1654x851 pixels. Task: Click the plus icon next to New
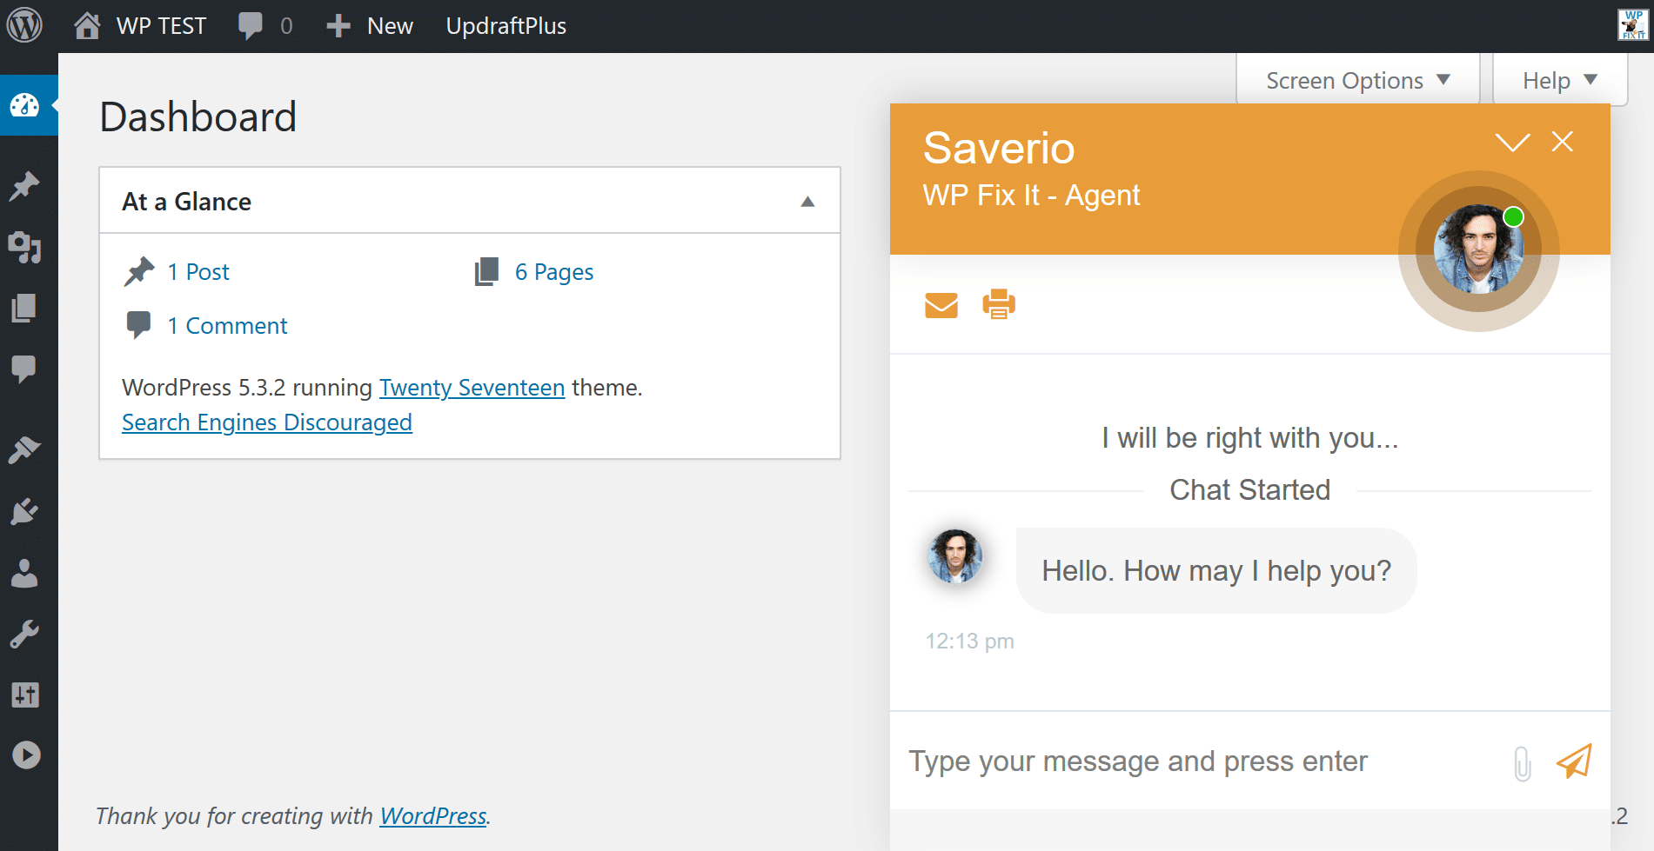click(338, 26)
